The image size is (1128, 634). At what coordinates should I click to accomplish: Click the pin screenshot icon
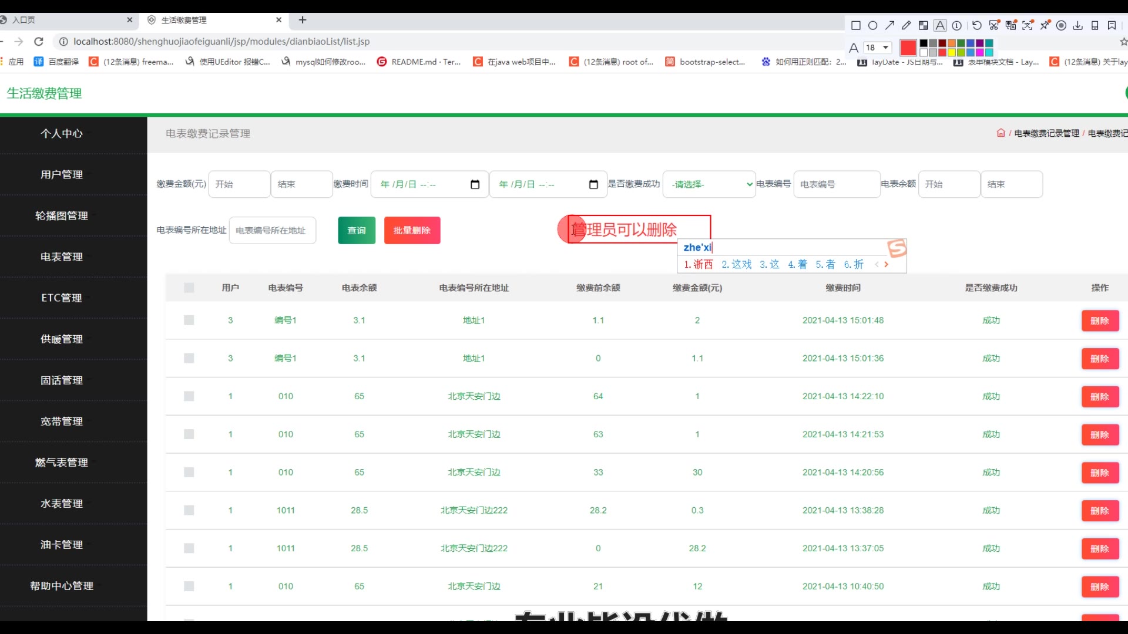point(1045,25)
